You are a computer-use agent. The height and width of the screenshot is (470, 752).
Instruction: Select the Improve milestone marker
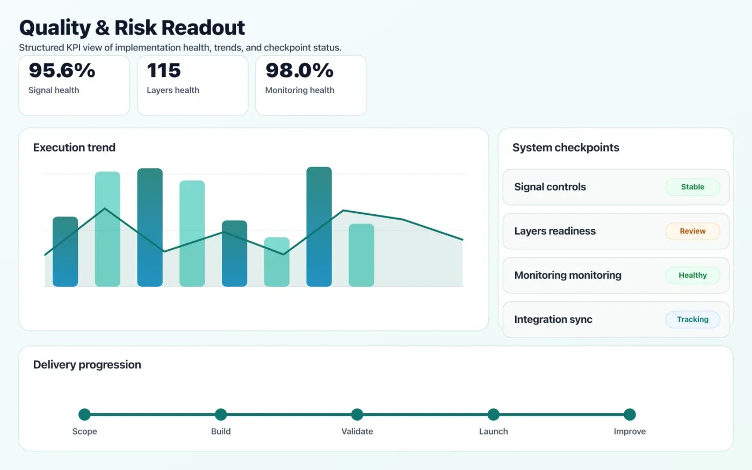click(x=629, y=414)
